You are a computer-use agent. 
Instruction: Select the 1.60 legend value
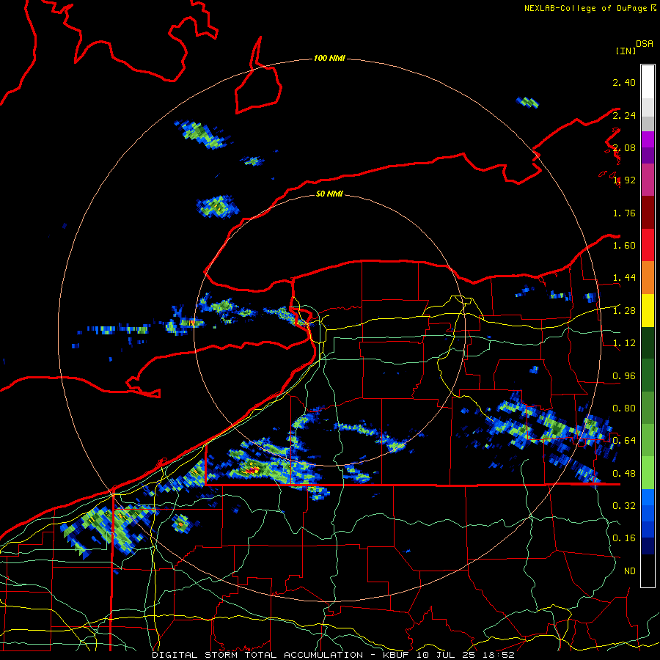click(624, 246)
